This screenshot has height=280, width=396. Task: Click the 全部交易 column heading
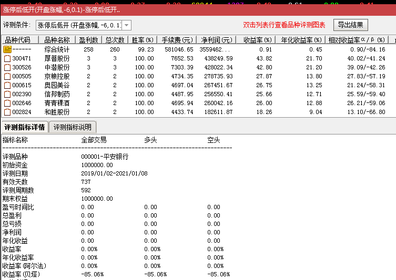94,140
